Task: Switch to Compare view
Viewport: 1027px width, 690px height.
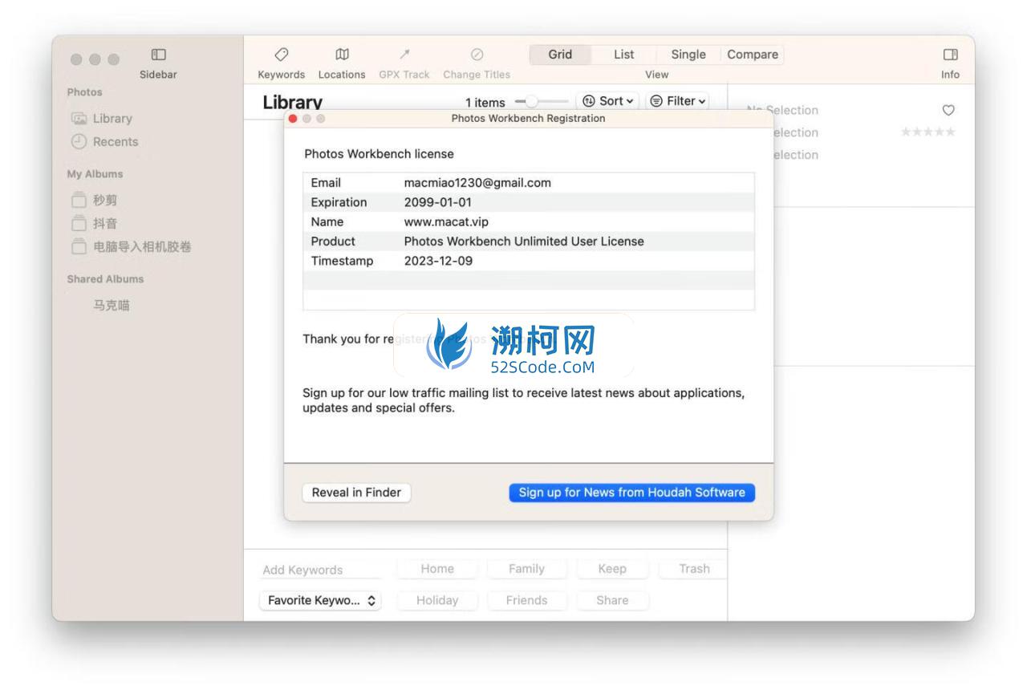Action: (x=753, y=55)
